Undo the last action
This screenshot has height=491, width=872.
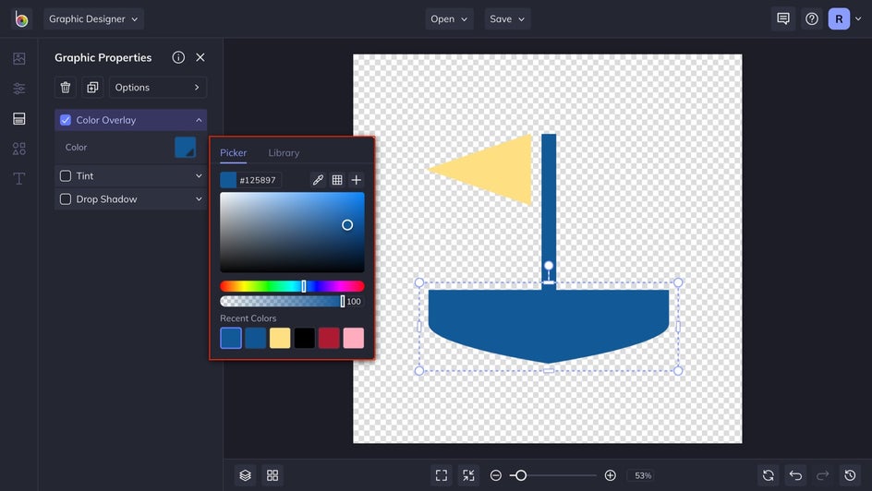[x=795, y=475]
